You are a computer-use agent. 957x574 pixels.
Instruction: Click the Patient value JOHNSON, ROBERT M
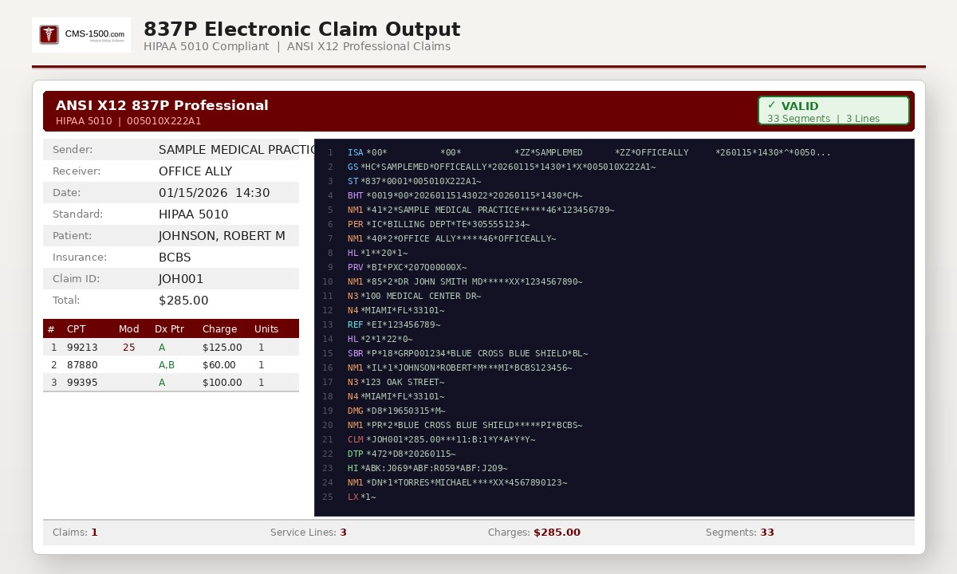point(222,236)
